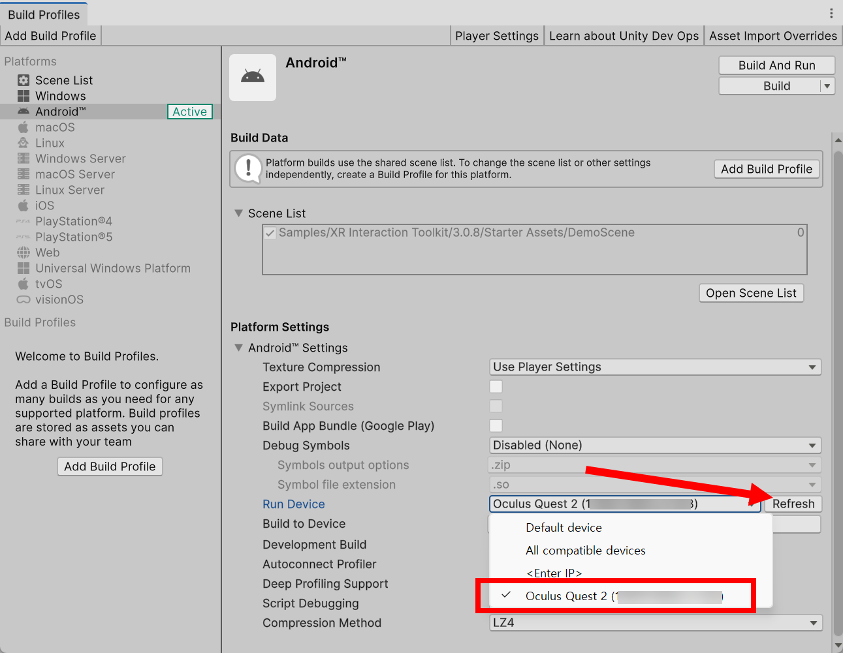Click the PlayStation®4 logo icon

pyautogui.click(x=24, y=221)
